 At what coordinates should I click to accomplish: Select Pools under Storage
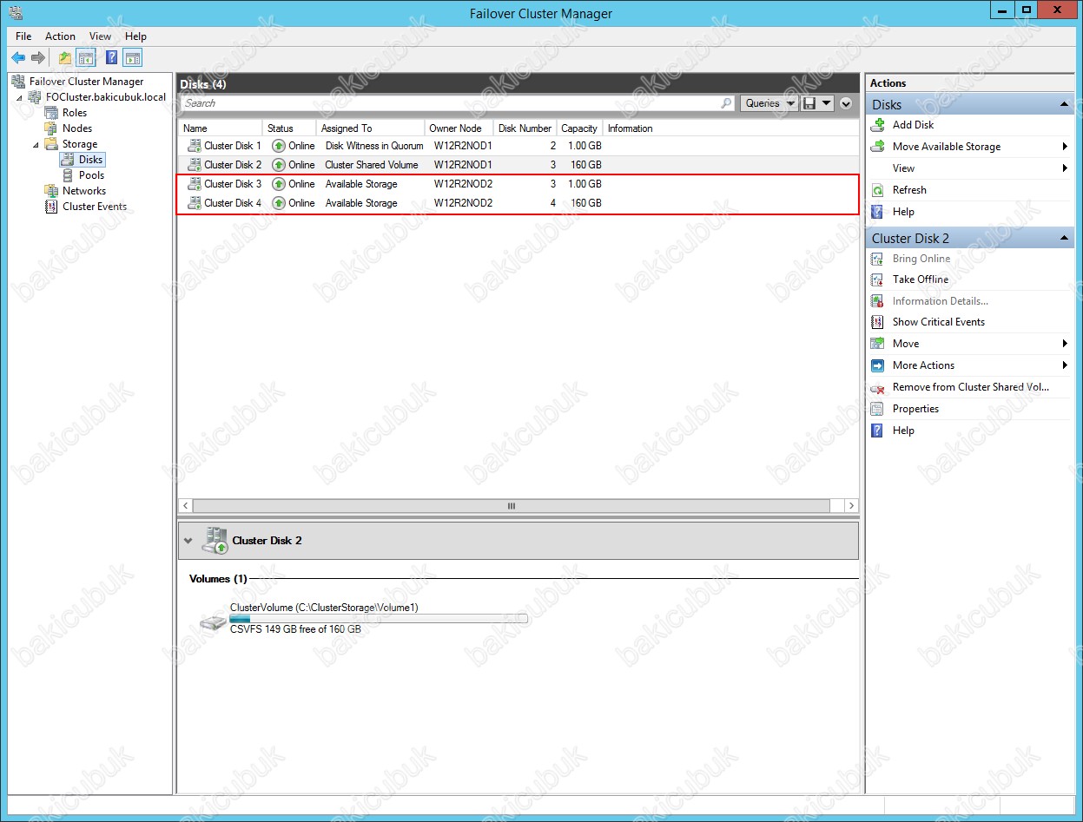[x=91, y=175]
